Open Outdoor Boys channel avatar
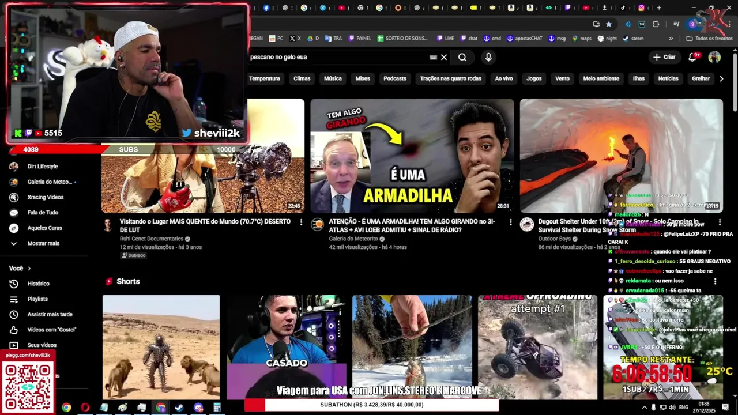The image size is (738, 415). pyautogui.click(x=527, y=224)
